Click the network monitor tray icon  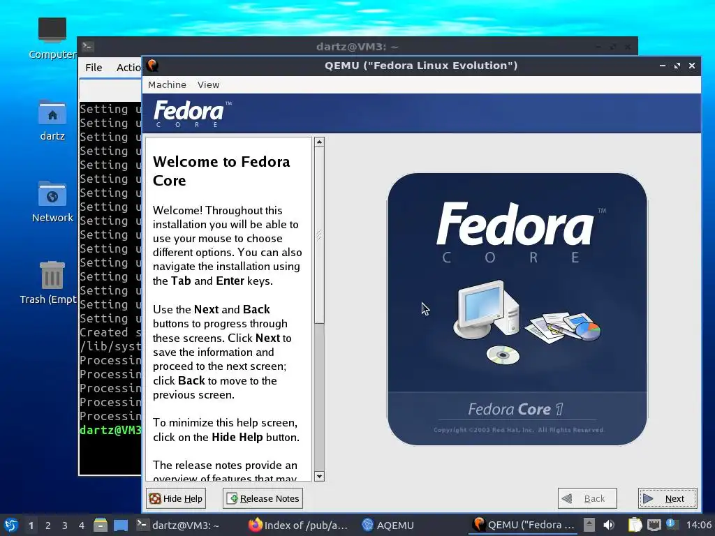pyautogui.click(x=654, y=525)
